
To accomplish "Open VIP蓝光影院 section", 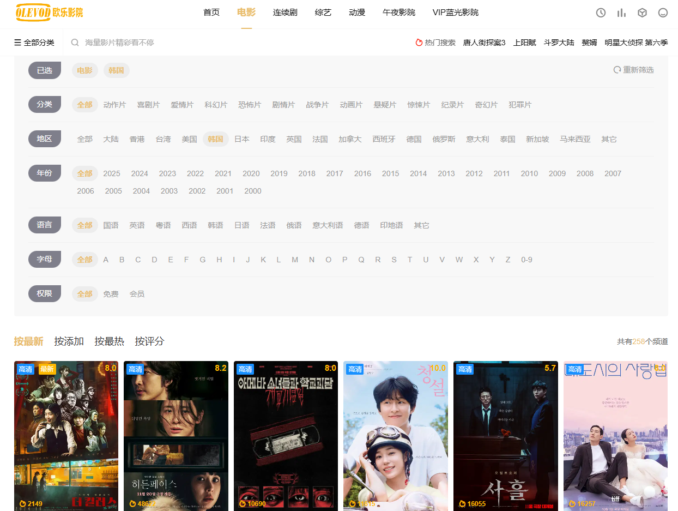I will tap(455, 13).
